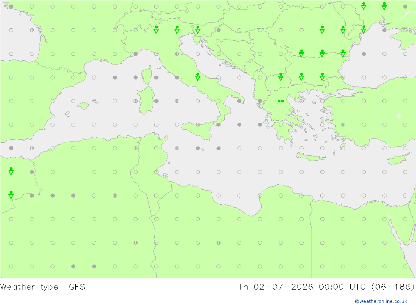This screenshot has width=416, height=305.
Task: Click the double green dot symbol over Greece
Action: [x=281, y=101]
